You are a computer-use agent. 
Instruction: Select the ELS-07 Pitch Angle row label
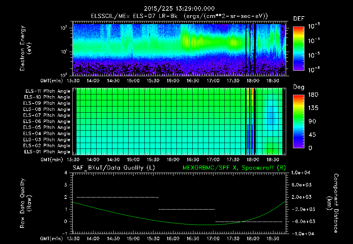pyautogui.click(x=47, y=115)
